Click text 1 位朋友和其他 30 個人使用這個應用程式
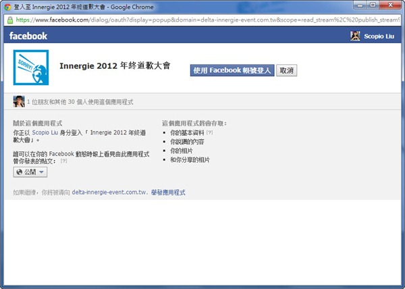This screenshot has height=289, width=405. click(x=80, y=102)
